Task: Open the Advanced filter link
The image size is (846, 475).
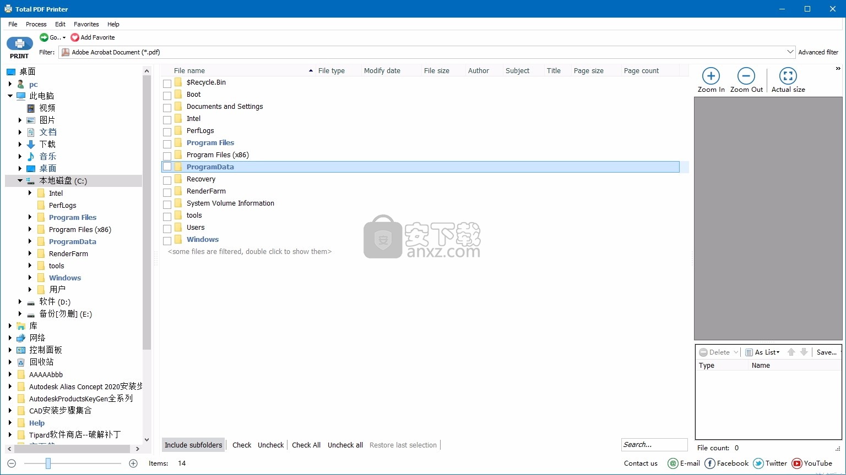Action: [x=818, y=52]
